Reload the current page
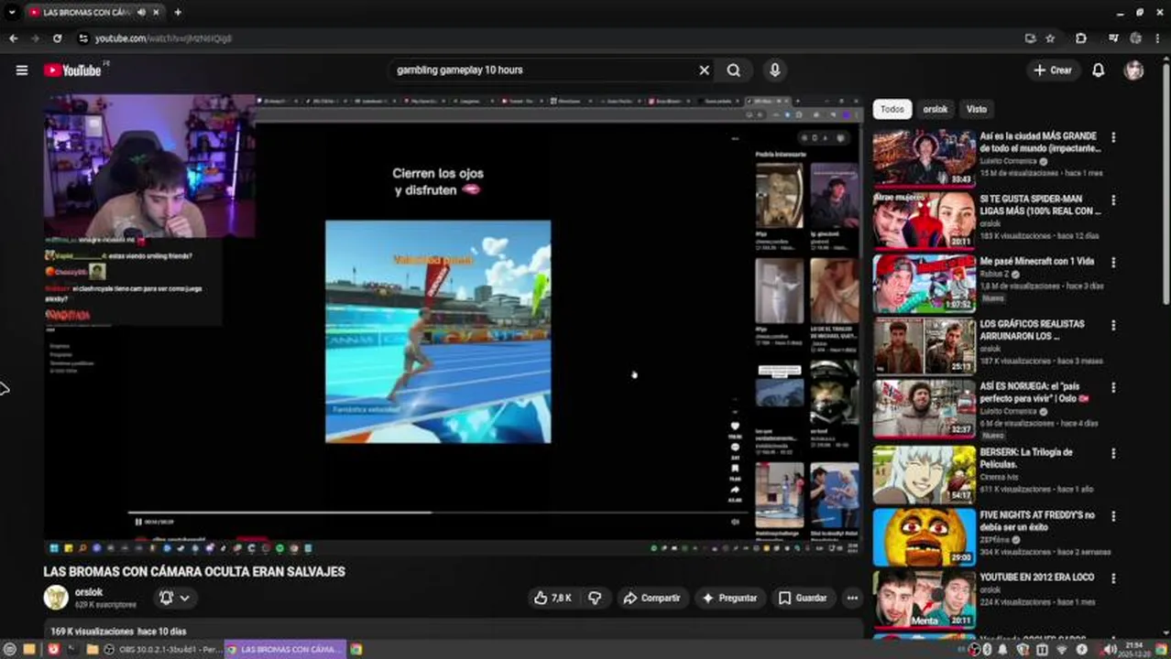The width and height of the screenshot is (1171, 659). [x=57, y=38]
